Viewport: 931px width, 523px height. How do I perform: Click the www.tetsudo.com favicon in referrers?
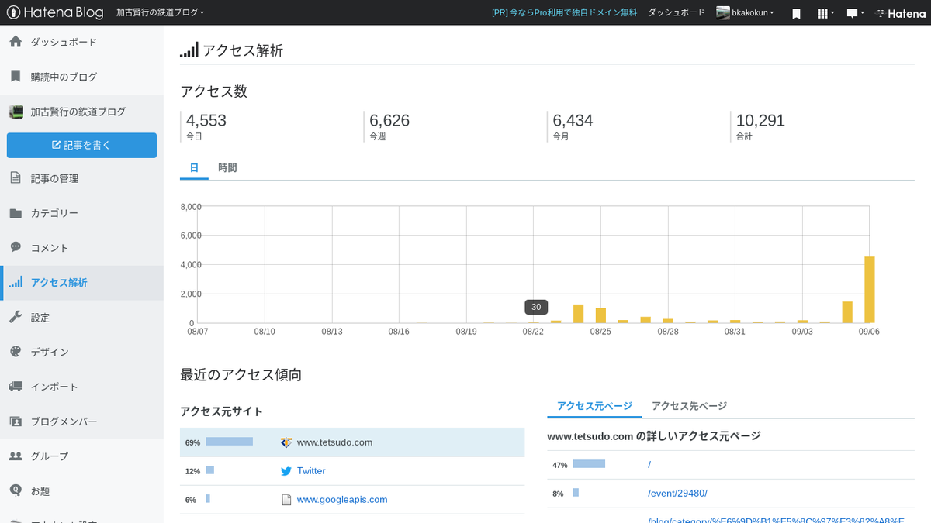[286, 442]
